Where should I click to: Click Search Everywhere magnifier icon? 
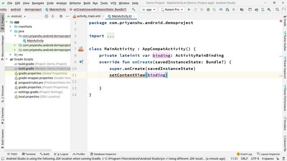[x=277, y=9]
